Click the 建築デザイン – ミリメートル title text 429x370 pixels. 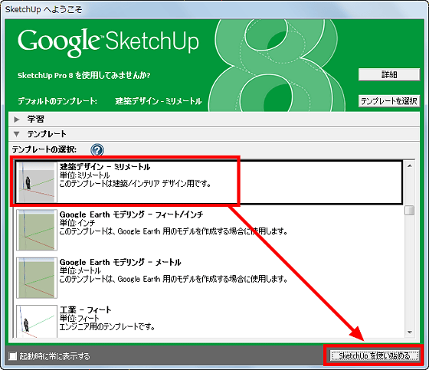tap(105, 167)
